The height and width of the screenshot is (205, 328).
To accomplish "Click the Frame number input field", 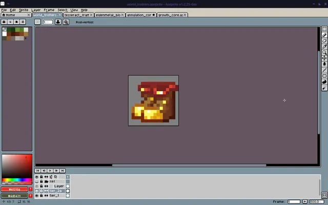I will pyautogui.click(x=294, y=201).
